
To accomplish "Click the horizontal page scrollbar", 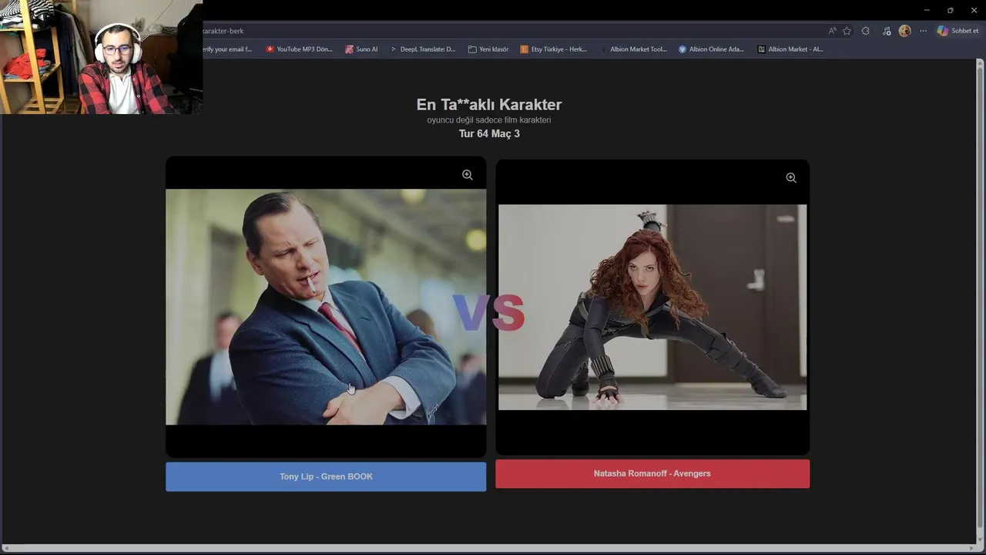I will tap(490, 548).
